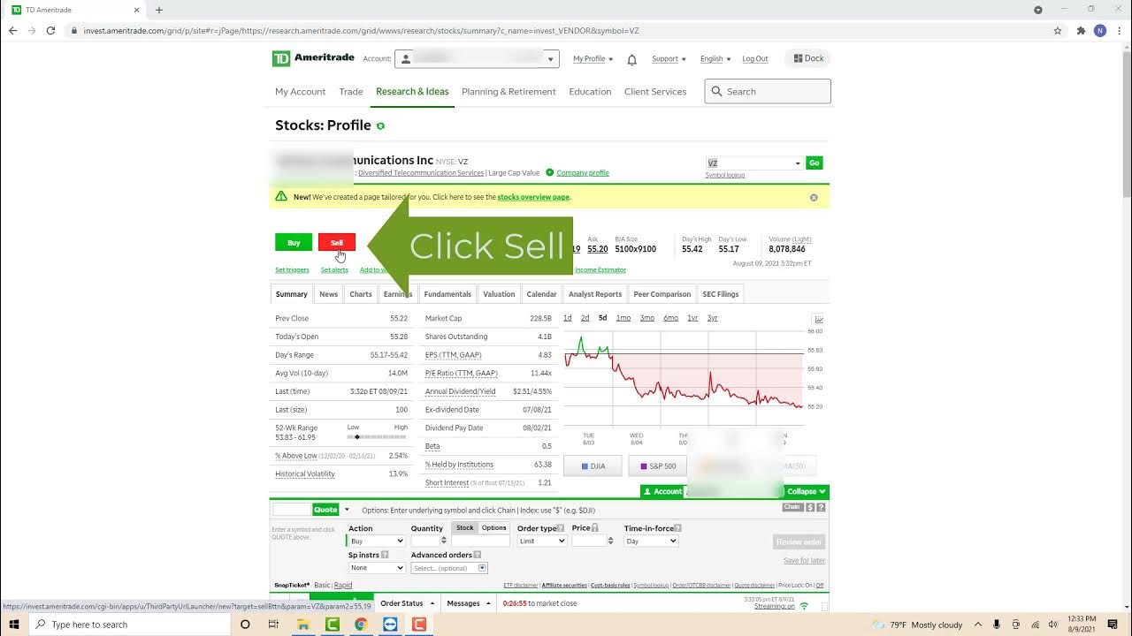
Task: Expand the Order Status panel
Action: tap(407, 603)
